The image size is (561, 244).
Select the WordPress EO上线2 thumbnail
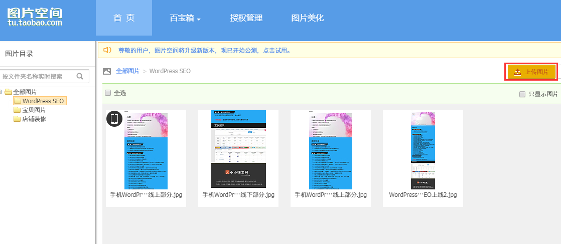pos(423,150)
